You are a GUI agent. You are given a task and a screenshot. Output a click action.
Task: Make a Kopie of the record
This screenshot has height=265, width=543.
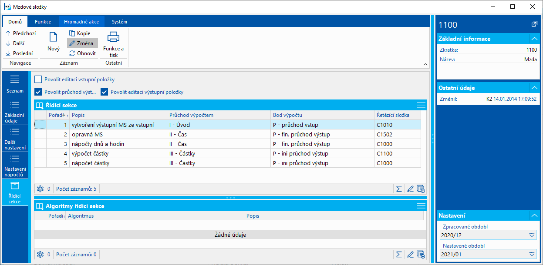click(80, 33)
